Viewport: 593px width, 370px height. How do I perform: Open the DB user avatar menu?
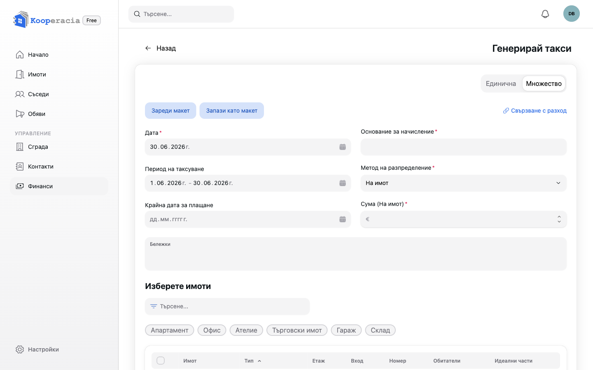coord(572,14)
